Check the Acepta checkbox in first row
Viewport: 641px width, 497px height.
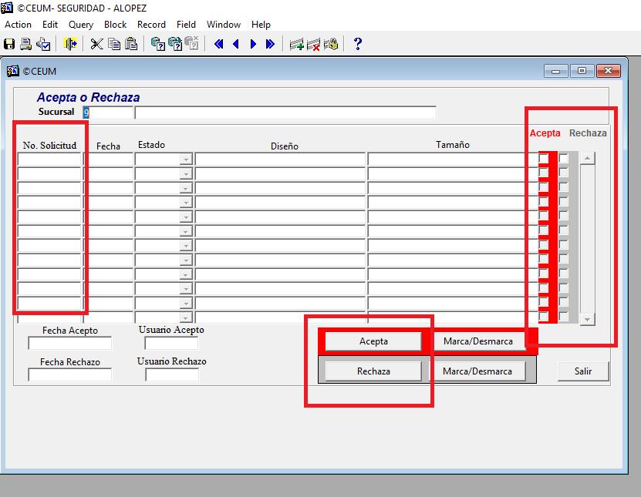coord(543,158)
